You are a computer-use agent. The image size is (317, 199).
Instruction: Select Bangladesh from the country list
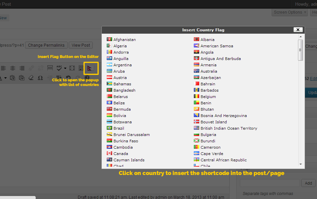pos(124,90)
